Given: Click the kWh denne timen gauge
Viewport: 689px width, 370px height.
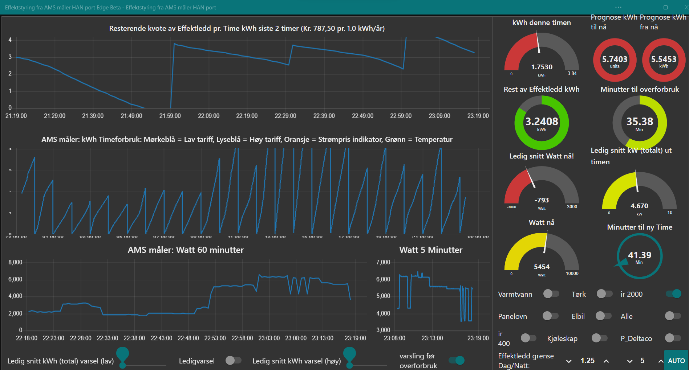Looking at the screenshot, I should (x=541, y=54).
